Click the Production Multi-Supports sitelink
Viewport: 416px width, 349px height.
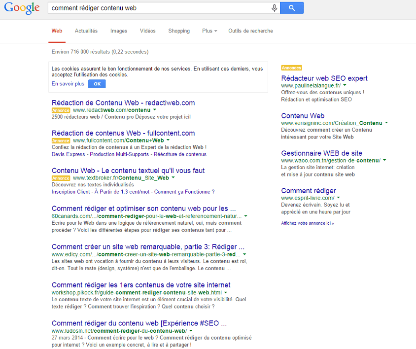(x=119, y=154)
